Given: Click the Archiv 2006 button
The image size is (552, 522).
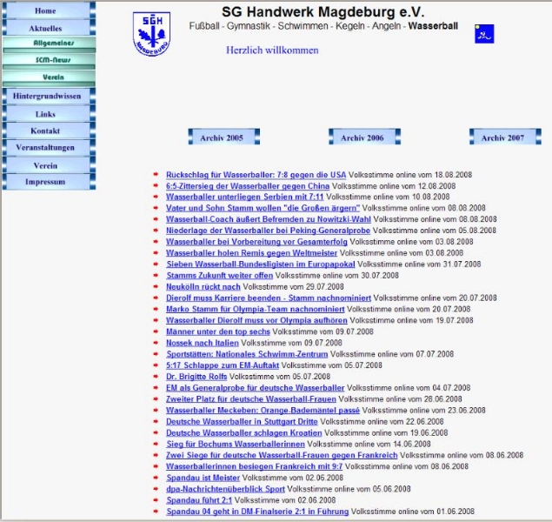Looking at the screenshot, I should [363, 137].
